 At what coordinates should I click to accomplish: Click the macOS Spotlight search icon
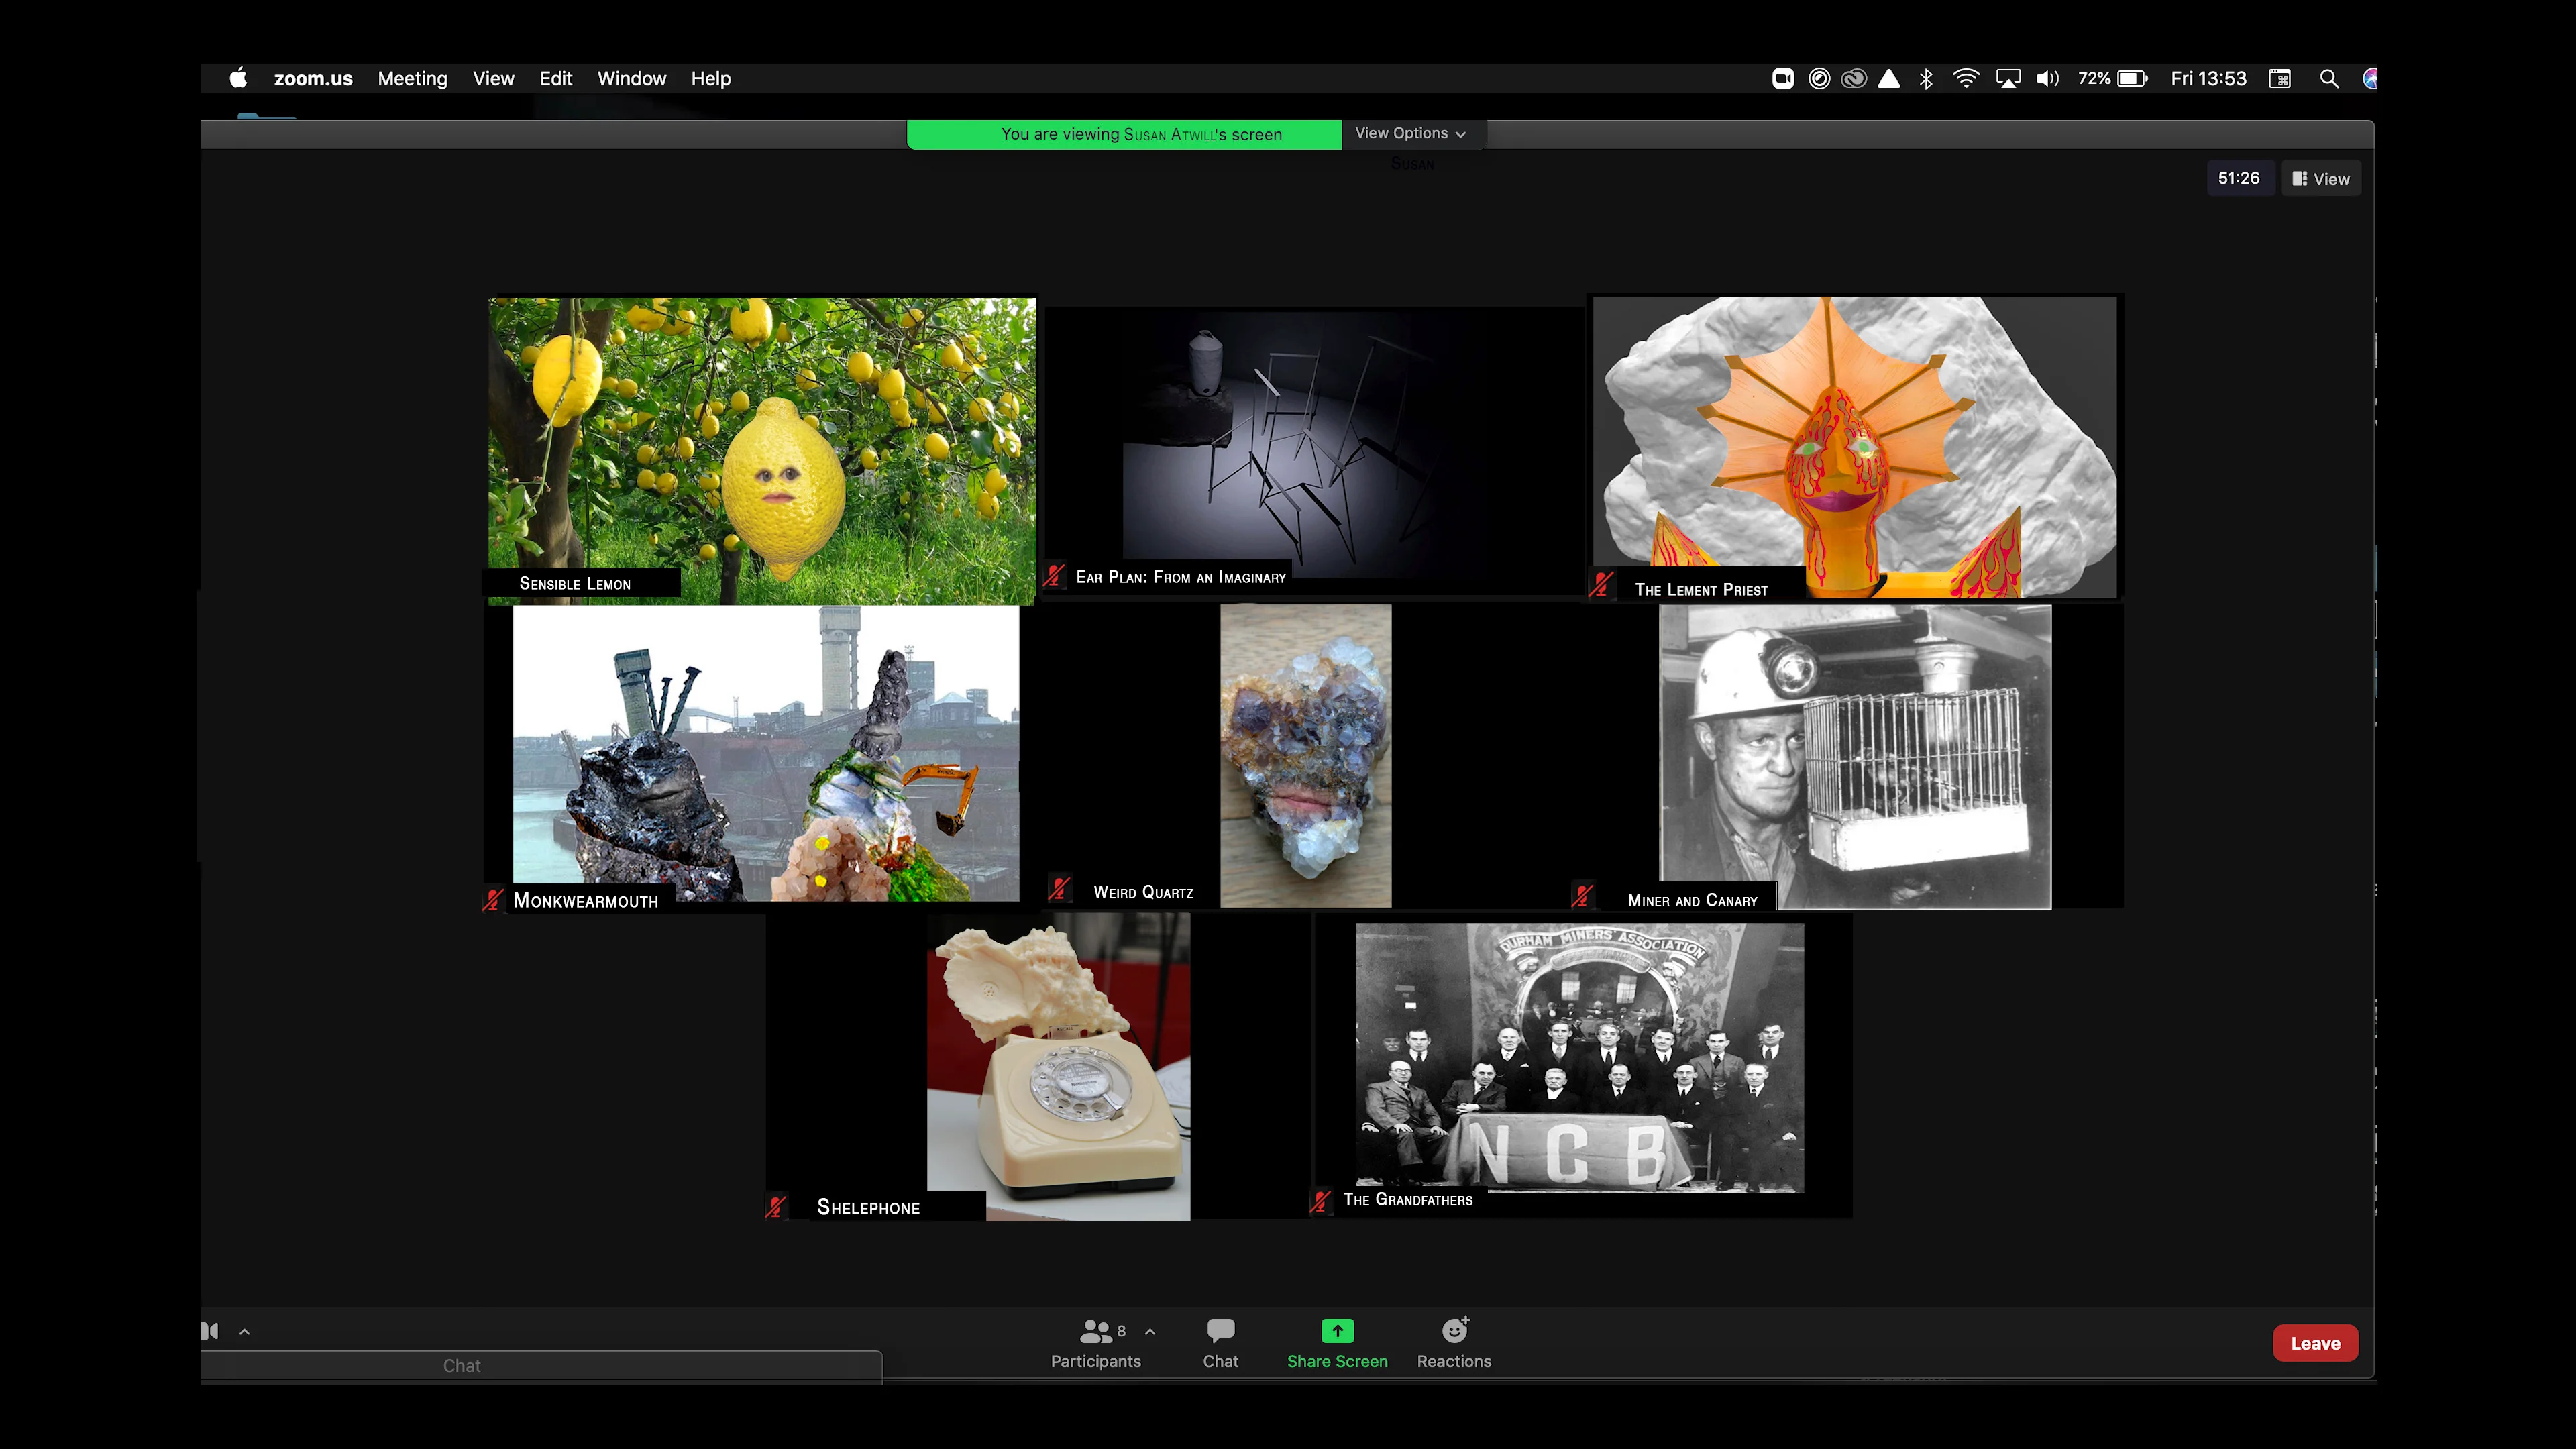[2329, 79]
